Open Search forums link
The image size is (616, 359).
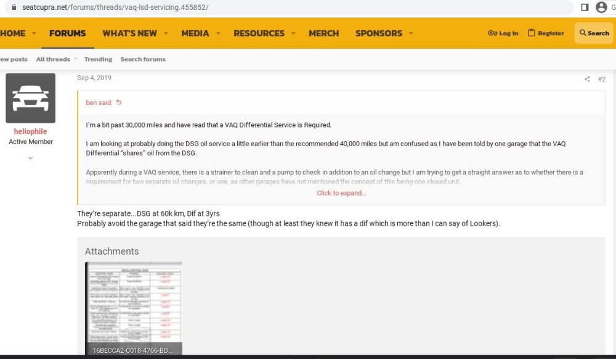tap(143, 59)
